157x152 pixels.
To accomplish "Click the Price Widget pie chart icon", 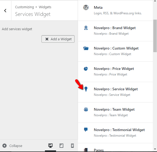I will tap(86, 69).
